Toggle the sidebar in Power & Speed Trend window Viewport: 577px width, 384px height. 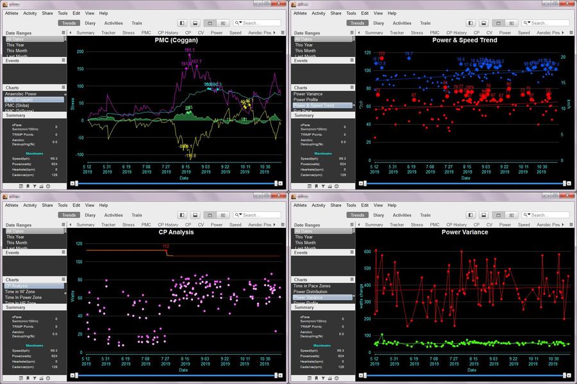[x=471, y=23]
